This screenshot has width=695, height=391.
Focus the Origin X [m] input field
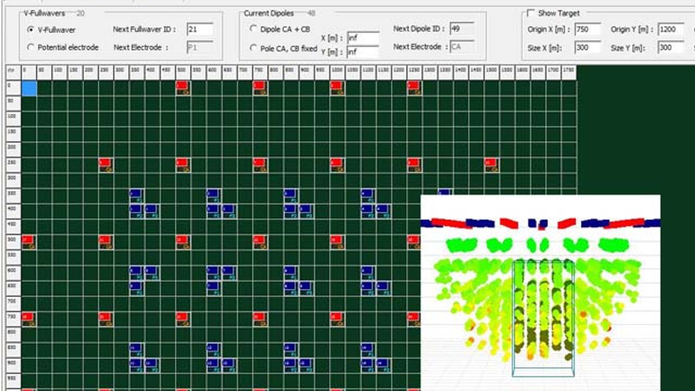click(587, 29)
